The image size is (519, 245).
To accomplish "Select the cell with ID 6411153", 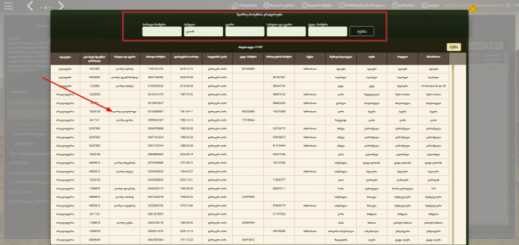I will (x=94, y=215).
